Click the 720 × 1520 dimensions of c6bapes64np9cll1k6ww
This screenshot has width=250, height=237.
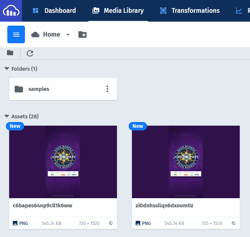click(89, 223)
